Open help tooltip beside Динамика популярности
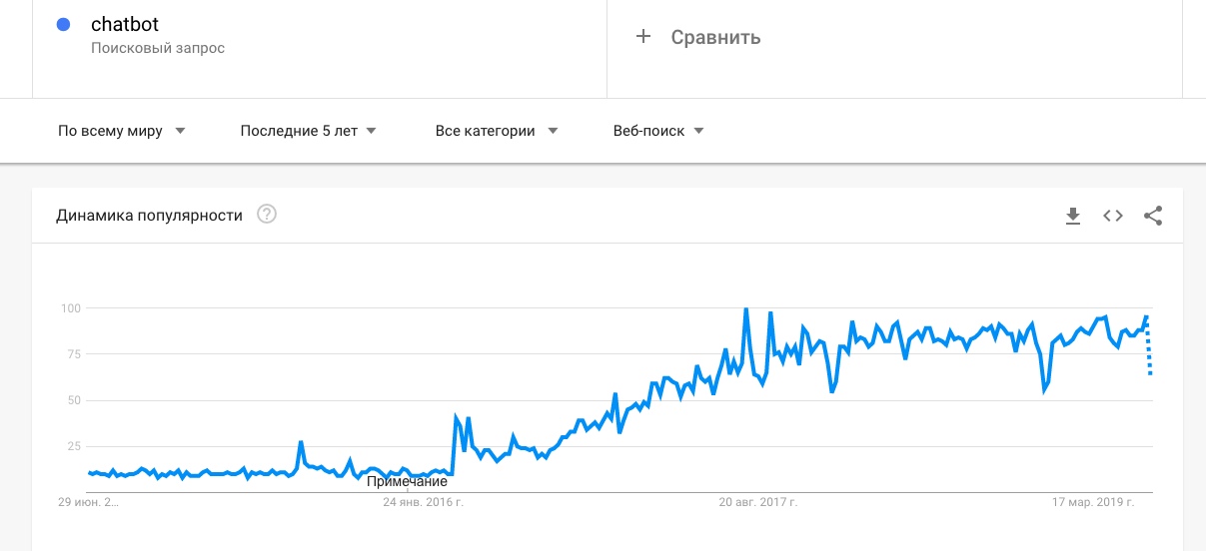 [267, 215]
